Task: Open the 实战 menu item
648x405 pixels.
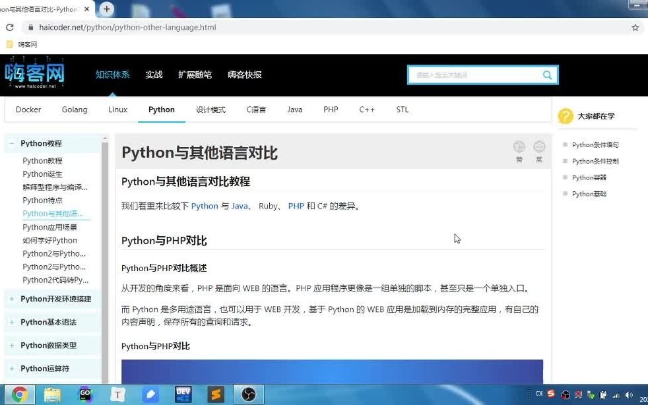Action: click(154, 75)
